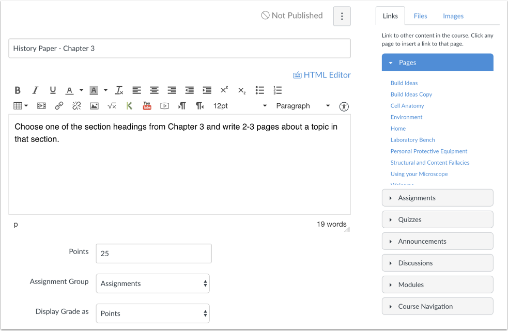Click the Not Published status
The height and width of the screenshot is (331, 508).
pyautogui.click(x=292, y=15)
